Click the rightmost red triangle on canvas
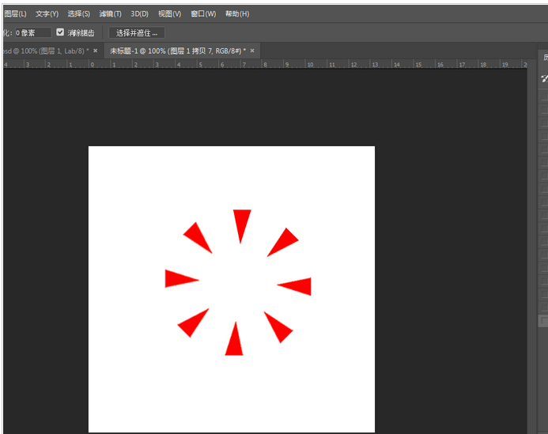This screenshot has width=548, height=434. (299, 285)
